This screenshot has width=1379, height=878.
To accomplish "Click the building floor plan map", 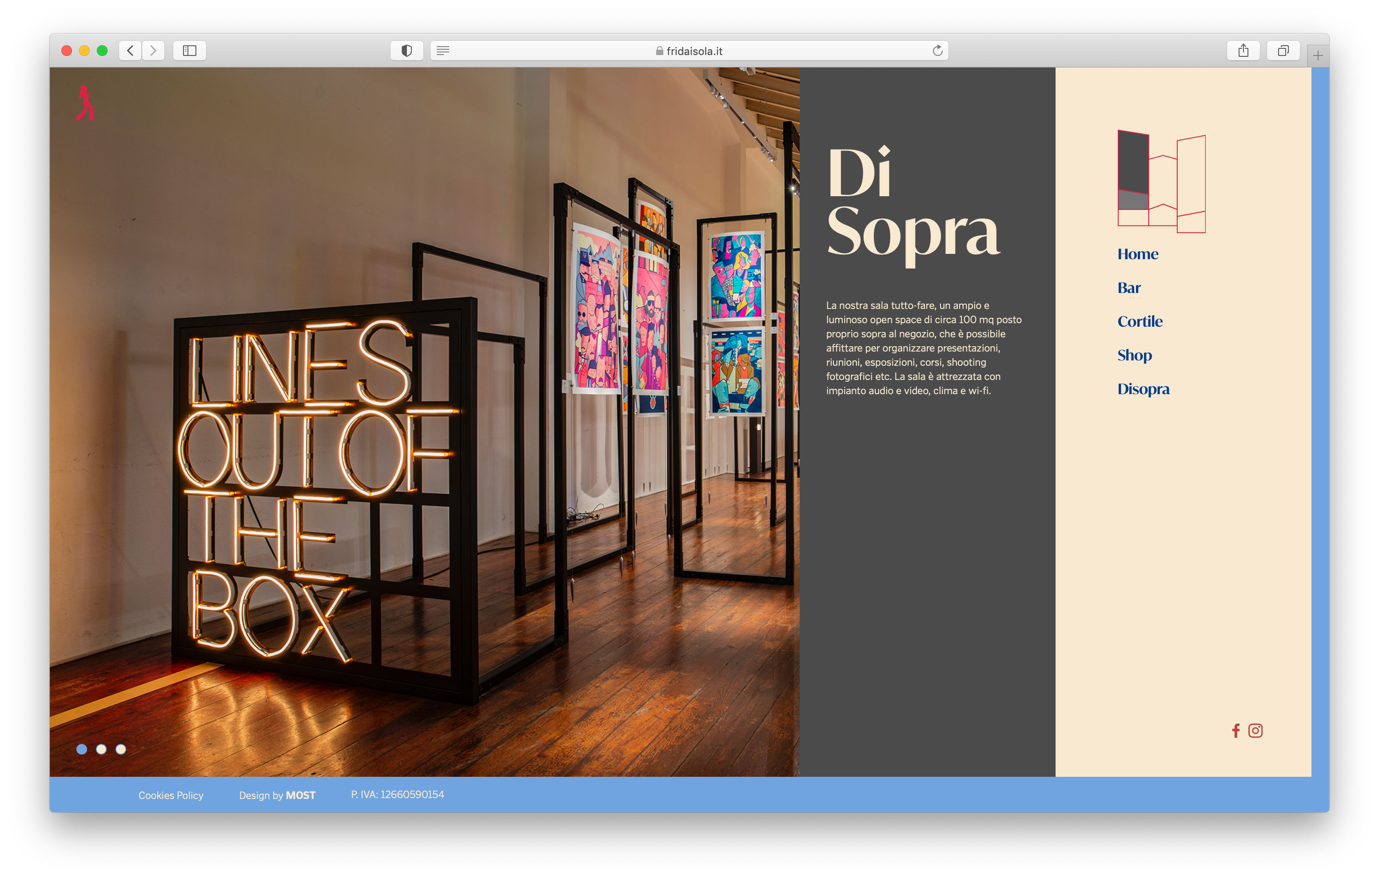I will (x=1161, y=182).
